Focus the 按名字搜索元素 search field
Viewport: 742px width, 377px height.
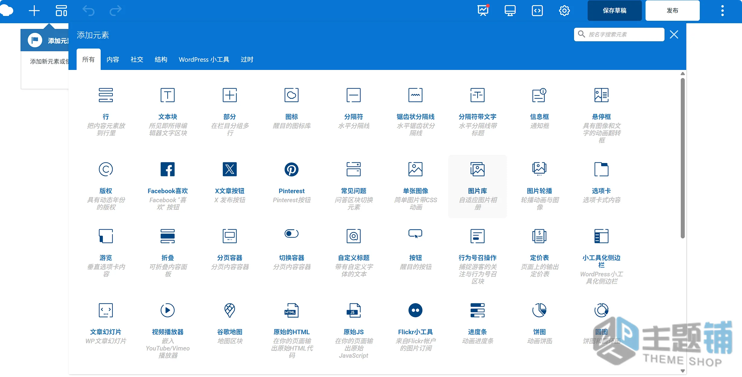619,34
